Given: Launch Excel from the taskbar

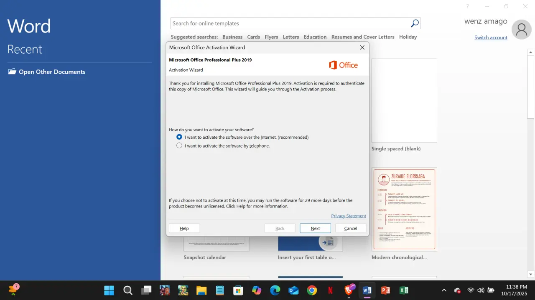Looking at the screenshot, I should [404, 290].
